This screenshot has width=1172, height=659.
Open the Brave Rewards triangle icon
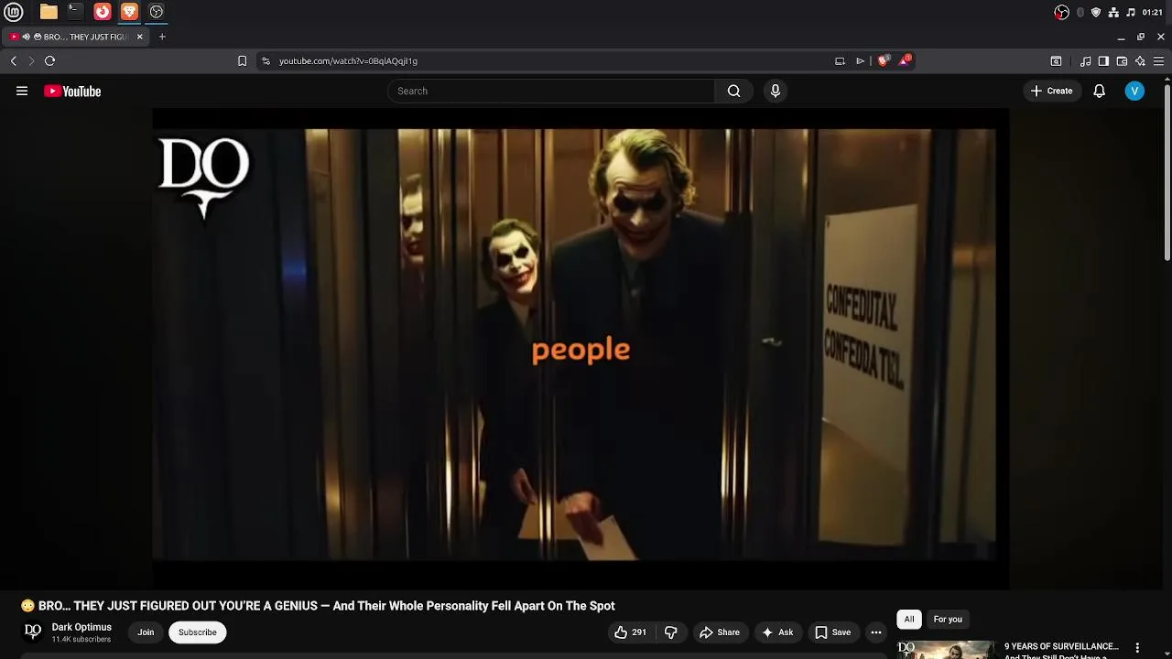point(905,60)
